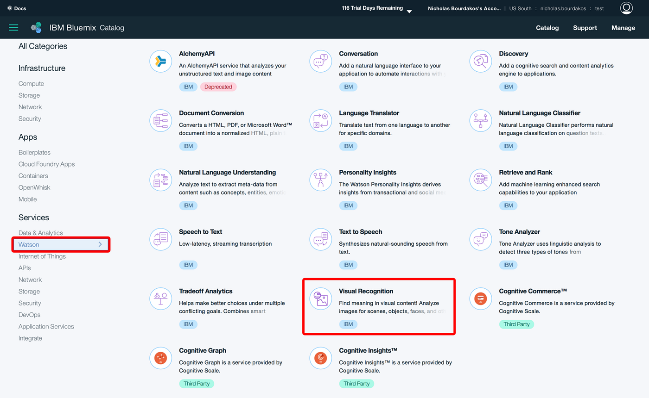
Task: Click the Cognitive Graph orange icon
Action: coord(161,358)
